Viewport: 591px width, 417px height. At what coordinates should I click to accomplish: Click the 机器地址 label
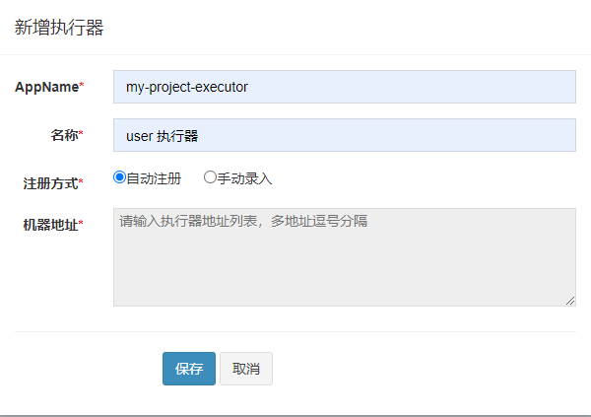[50, 225]
